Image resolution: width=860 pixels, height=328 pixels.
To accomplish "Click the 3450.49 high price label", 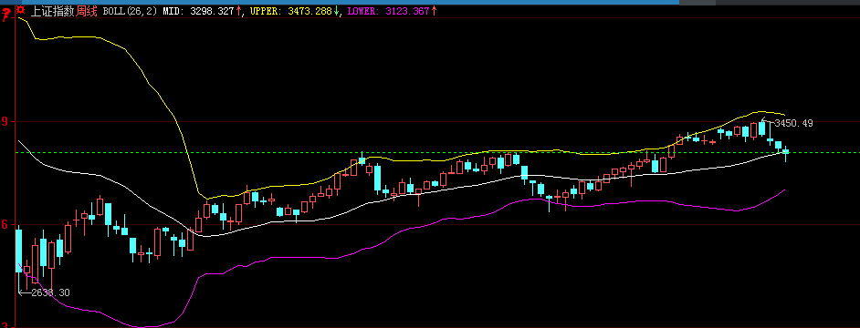I will tap(793, 124).
